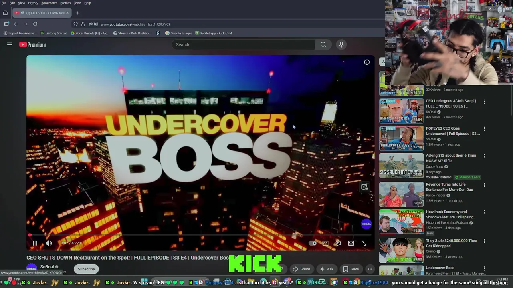The height and width of the screenshot is (288, 513).
Task: Open more actions ellipsis below video
Action: click(370, 269)
